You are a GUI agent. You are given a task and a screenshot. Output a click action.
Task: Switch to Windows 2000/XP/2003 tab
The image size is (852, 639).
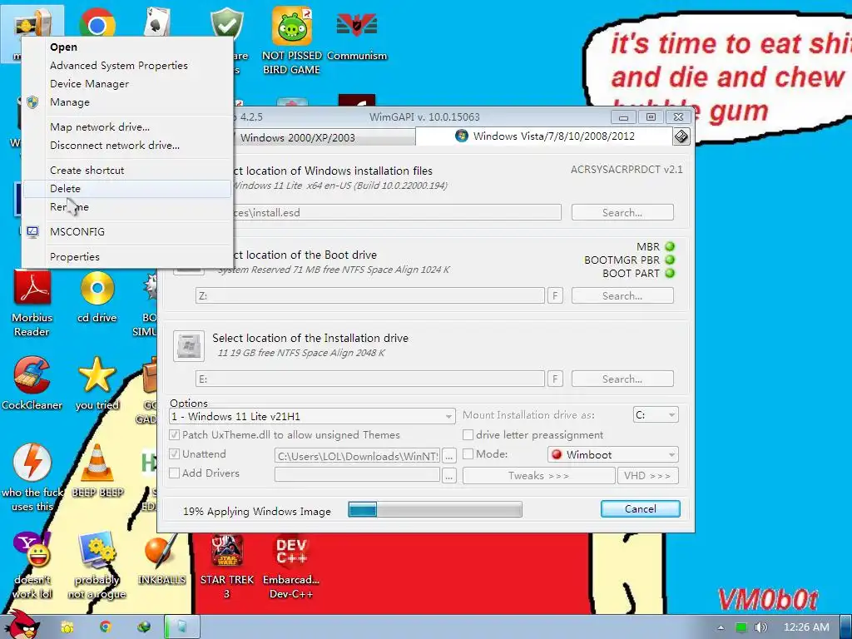324,137
